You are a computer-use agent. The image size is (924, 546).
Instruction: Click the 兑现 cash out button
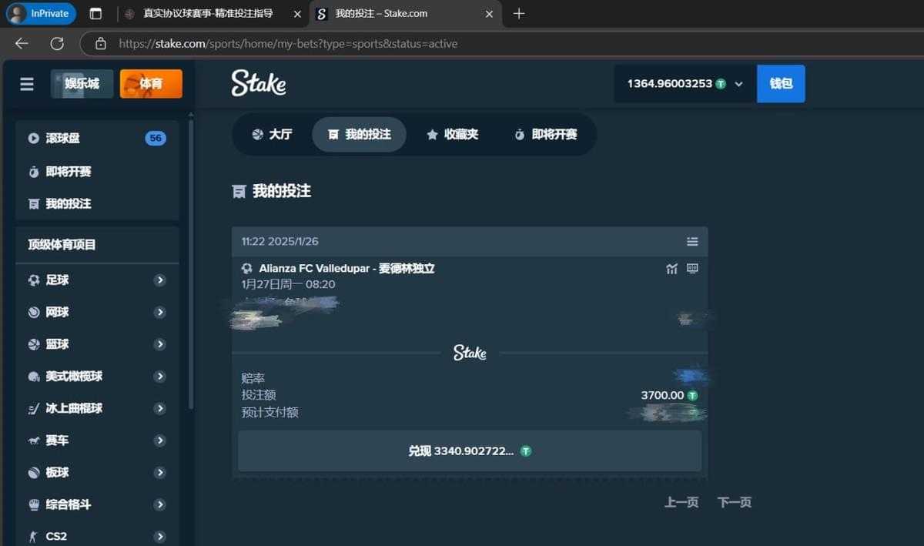coord(470,451)
